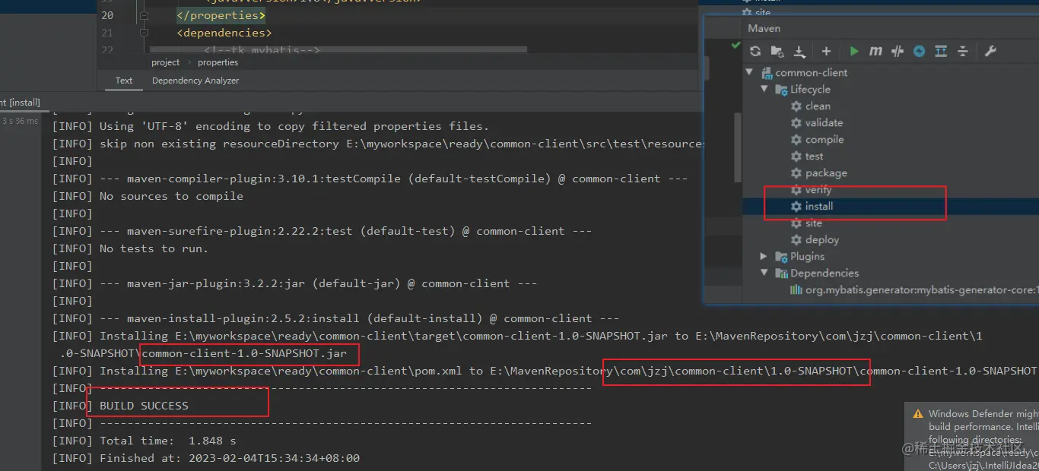The height and width of the screenshot is (471, 1039).
Task: Toggle Maven offline mode icon
Action: pyautogui.click(x=898, y=51)
